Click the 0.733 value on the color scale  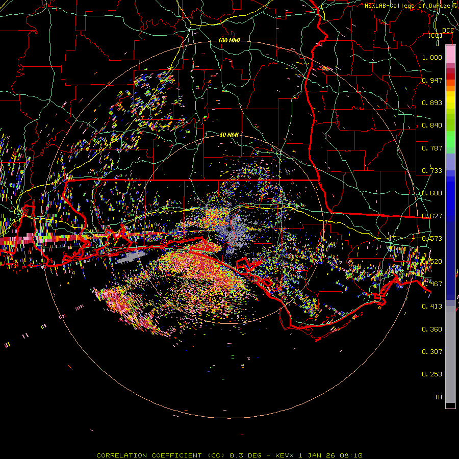432,171
